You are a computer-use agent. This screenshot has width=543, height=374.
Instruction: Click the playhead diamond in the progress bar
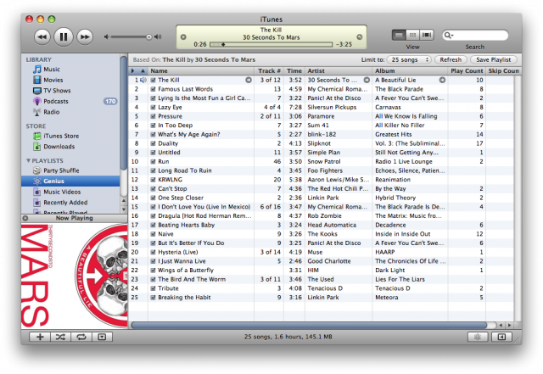tap(223, 44)
